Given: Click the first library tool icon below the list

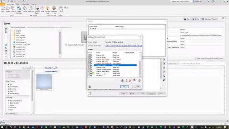Looking at the screenshot, I should [x=123, y=81].
